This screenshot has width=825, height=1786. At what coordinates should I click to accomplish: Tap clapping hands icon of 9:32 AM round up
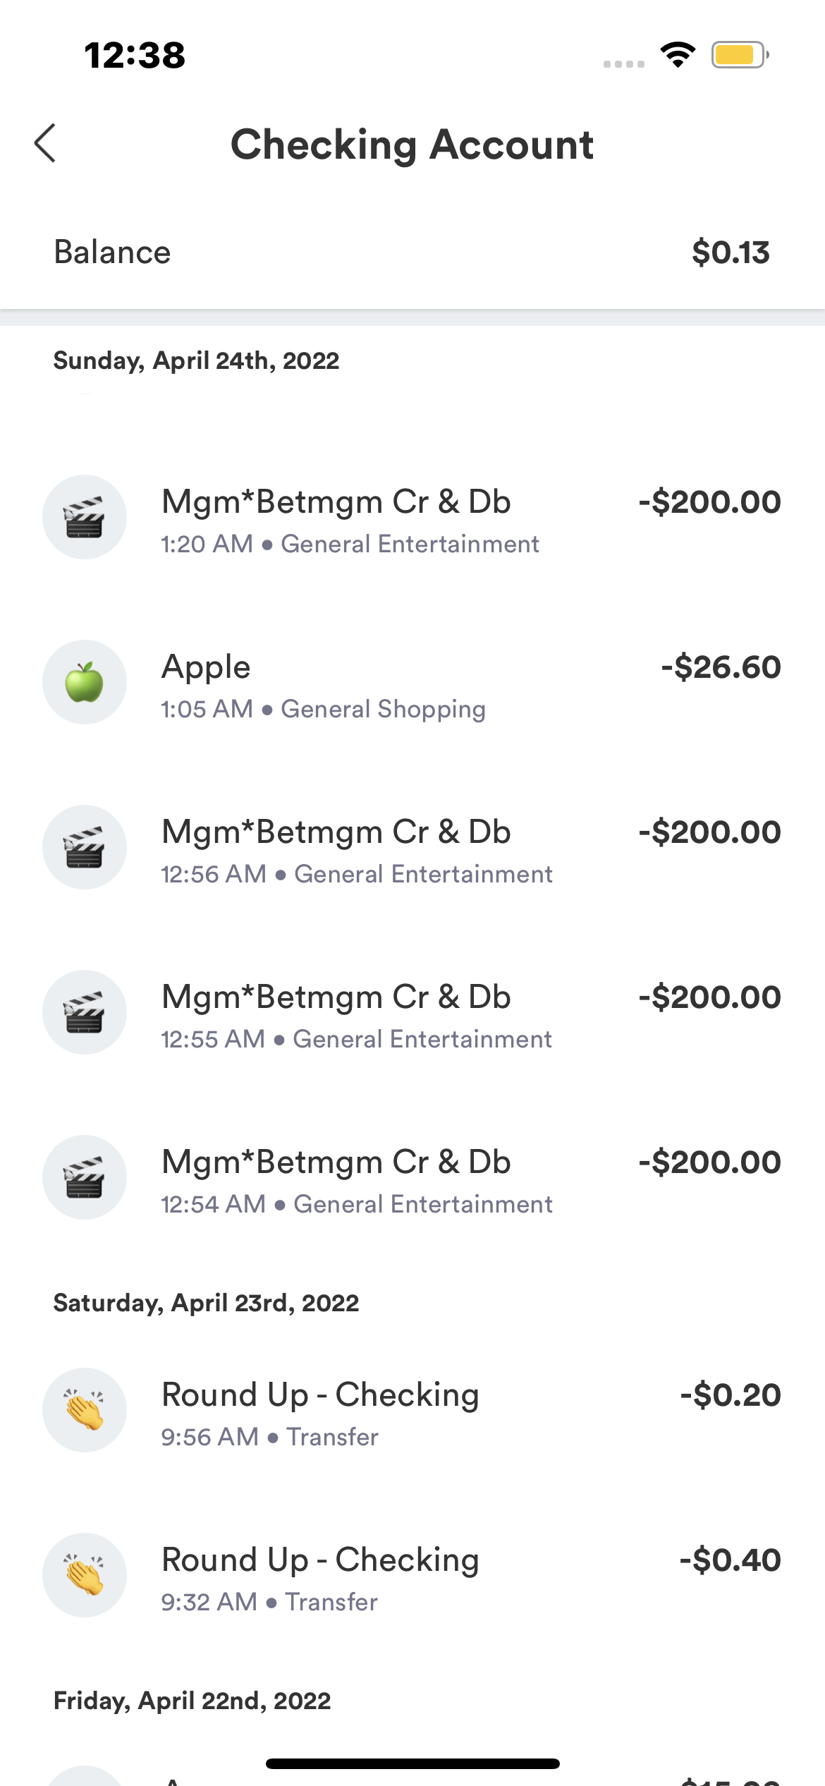[x=85, y=1575]
